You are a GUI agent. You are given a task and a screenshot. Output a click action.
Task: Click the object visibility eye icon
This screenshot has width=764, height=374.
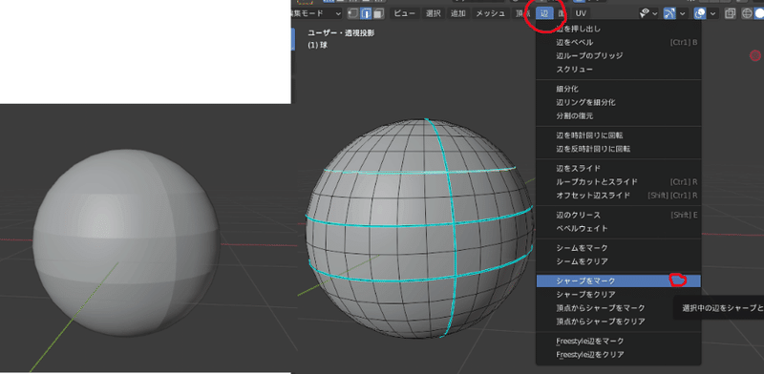[x=646, y=13]
